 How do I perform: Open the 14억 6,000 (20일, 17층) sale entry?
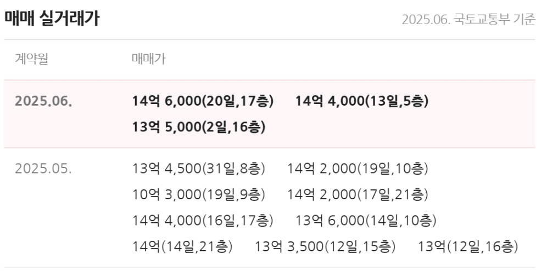click(203, 101)
